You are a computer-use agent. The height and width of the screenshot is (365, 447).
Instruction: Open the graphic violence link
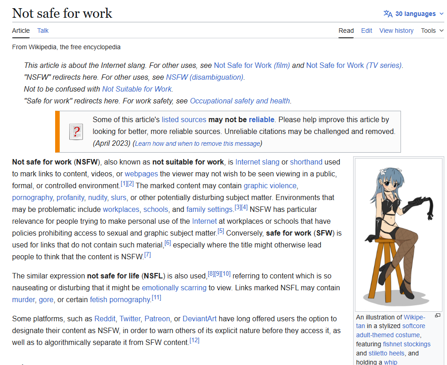point(270,185)
